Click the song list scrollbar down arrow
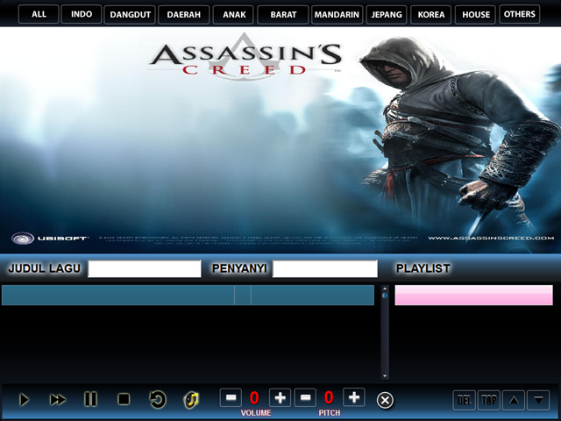 [x=385, y=375]
